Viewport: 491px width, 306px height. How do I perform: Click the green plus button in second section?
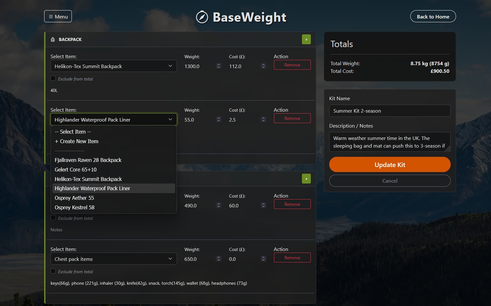point(306,179)
